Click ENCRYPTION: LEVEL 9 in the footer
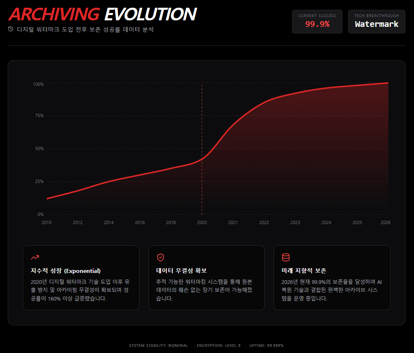414x353 pixels. 218,345
